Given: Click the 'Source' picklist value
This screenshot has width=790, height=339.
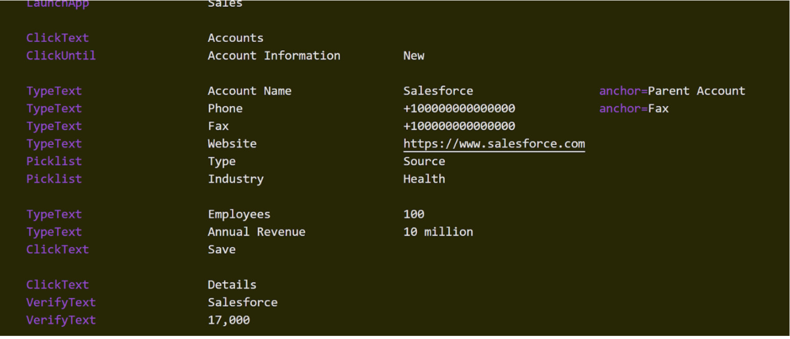Looking at the screenshot, I should coord(424,161).
